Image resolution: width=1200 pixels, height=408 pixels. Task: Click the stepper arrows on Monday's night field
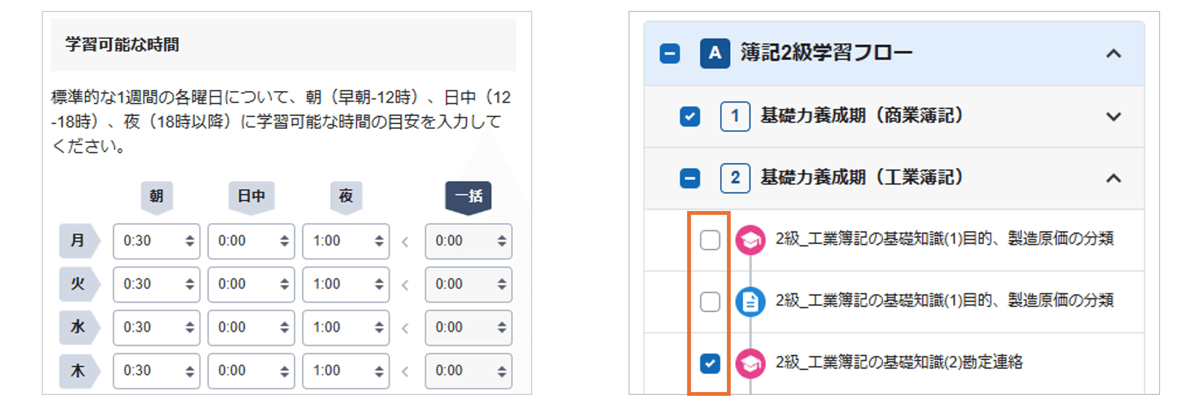click(x=379, y=241)
